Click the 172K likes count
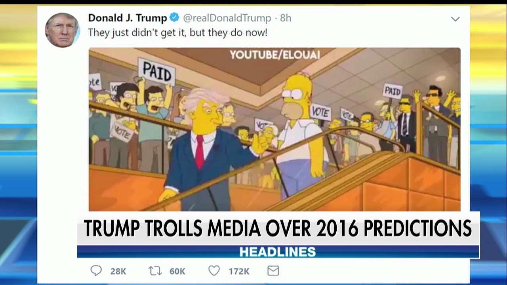507x285 pixels. [x=239, y=271]
